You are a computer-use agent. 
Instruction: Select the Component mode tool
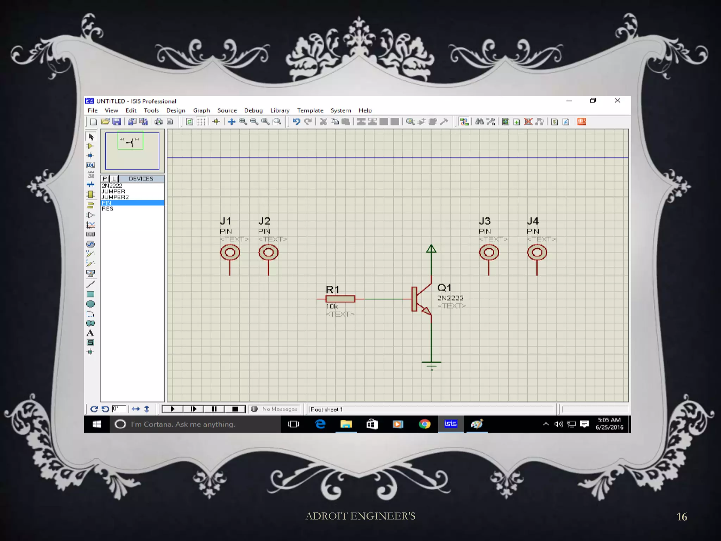click(x=90, y=146)
